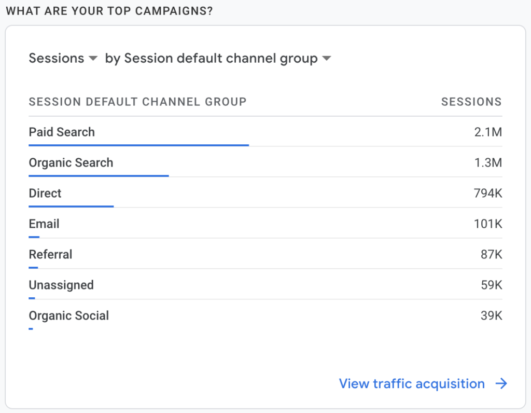Click the What Are Your Top Campaigns heading
Screen dimensions: 531x413
[x=109, y=11]
